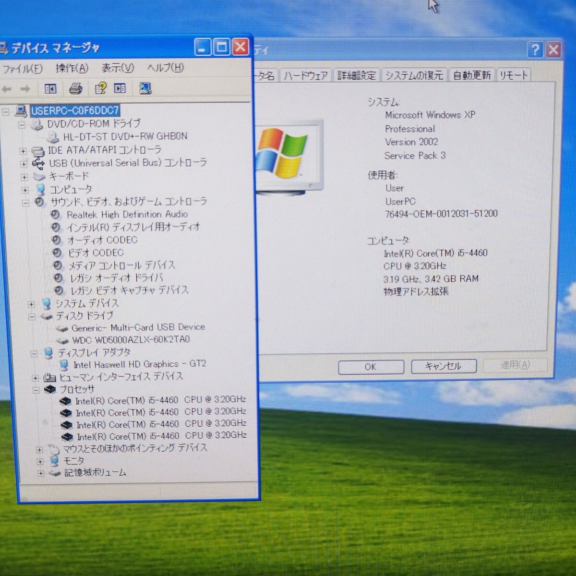Open the Properties/Help toolbar icon with question mark
576x576 pixels.
tap(100, 88)
